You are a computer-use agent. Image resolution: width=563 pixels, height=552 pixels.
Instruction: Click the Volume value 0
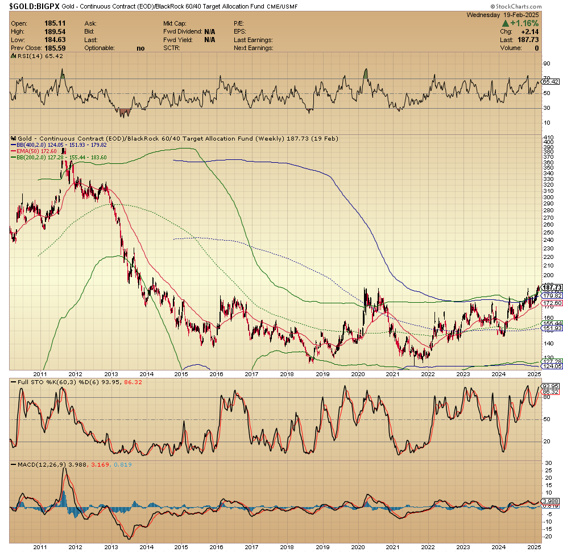(537, 48)
